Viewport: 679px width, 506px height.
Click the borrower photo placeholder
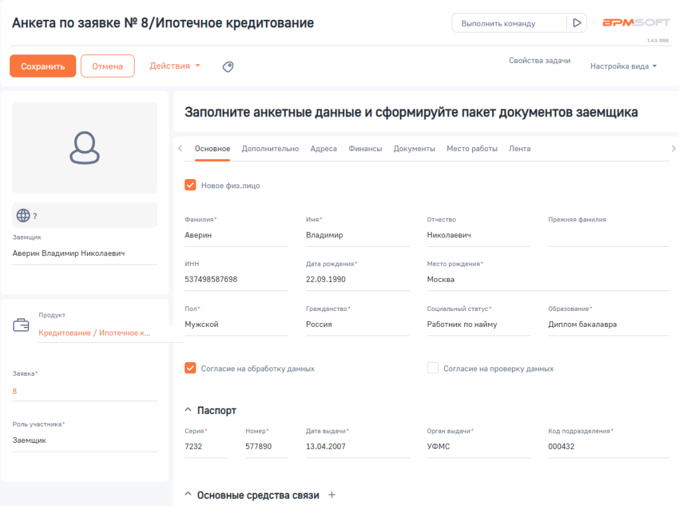click(x=84, y=147)
